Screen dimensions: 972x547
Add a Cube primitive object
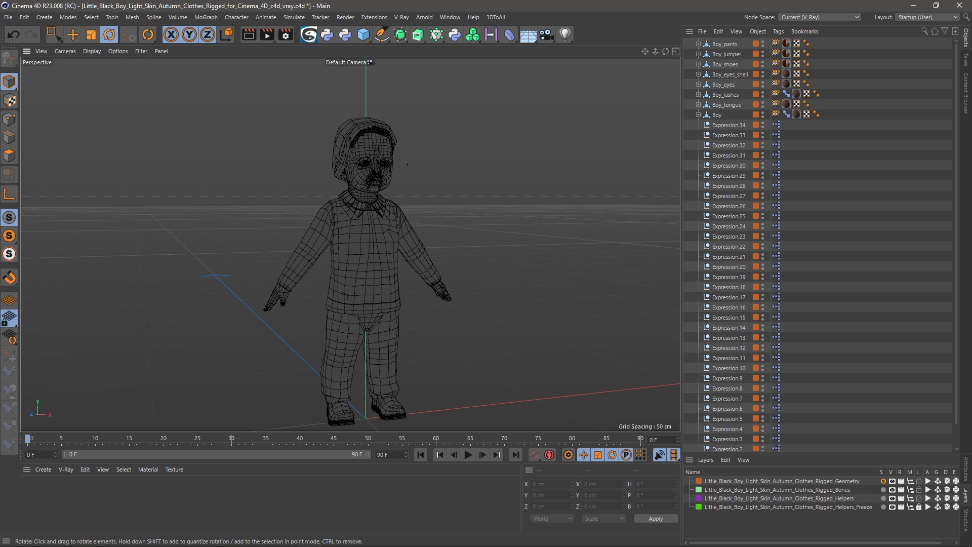point(363,34)
